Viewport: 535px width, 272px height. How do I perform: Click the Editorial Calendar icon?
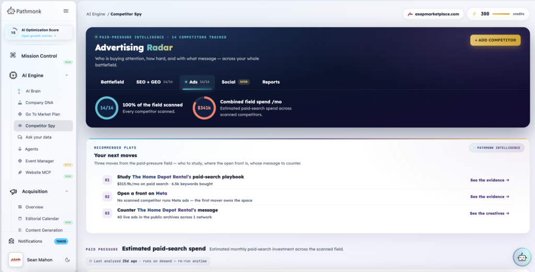(20, 218)
